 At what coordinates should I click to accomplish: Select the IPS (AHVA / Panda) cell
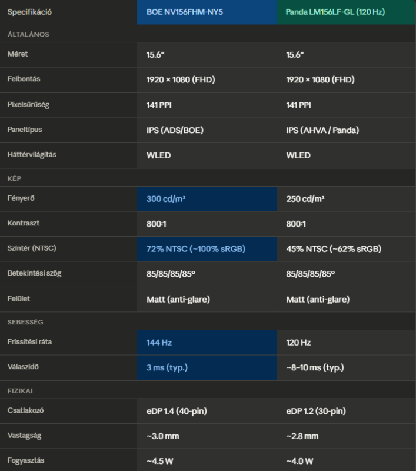(x=322, y=130)
